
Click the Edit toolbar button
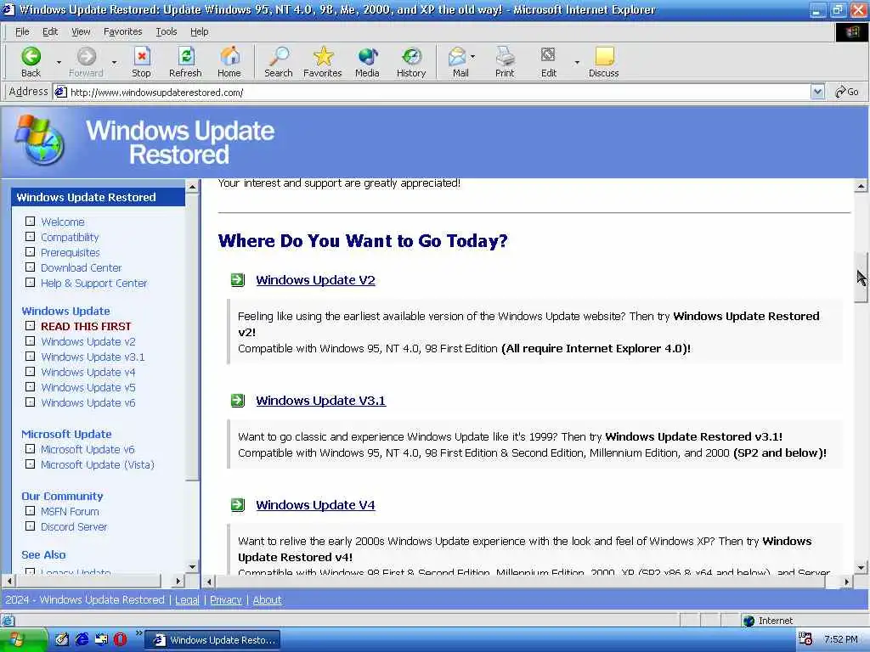click(549, 61)
